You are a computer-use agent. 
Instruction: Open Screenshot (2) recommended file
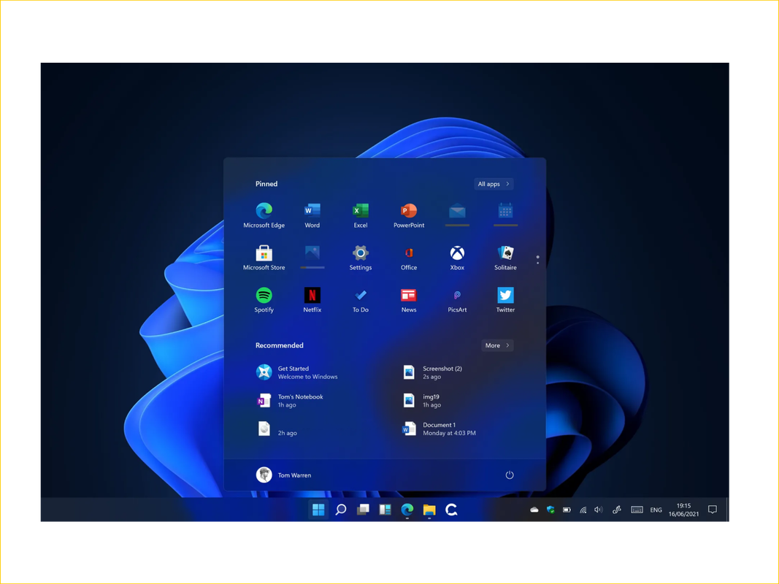click(431, 372)
